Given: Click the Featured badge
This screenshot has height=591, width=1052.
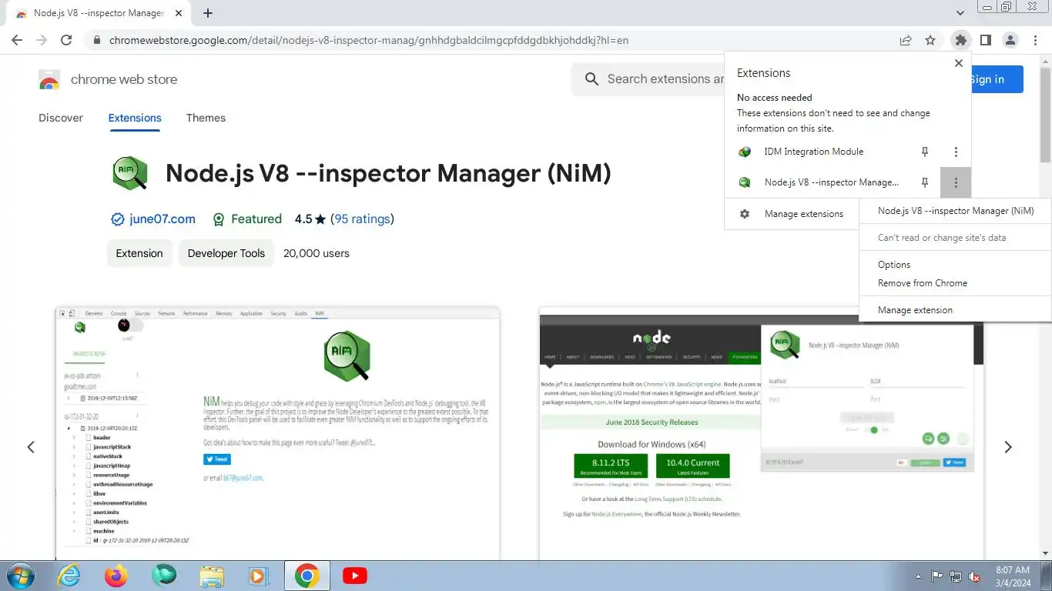Looking at the screenshot, I should 247,219.
